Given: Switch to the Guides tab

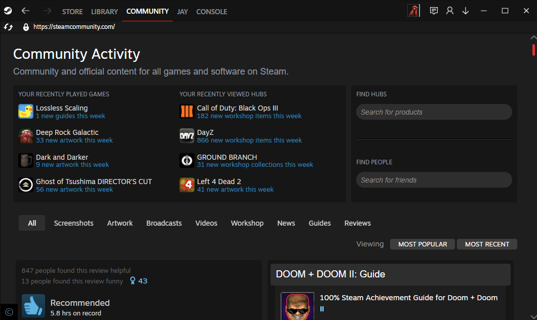Looking at the screenshot, I should [x=320, y=223].
